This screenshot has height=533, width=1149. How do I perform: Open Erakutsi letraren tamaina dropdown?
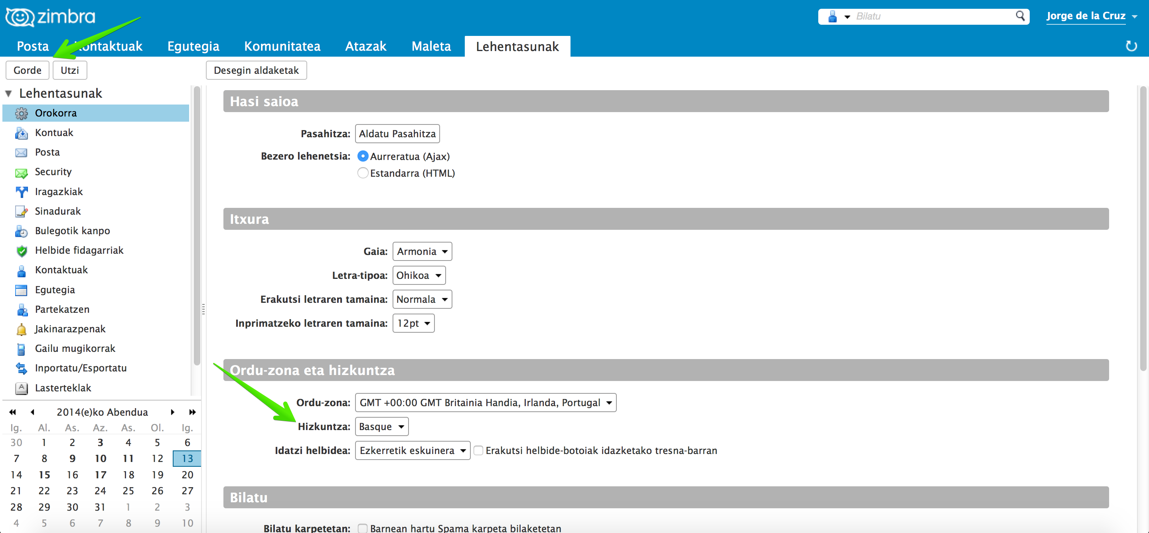(422, 299)
